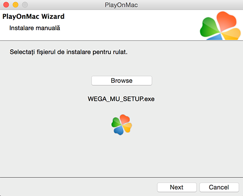243x196 pixels.
Task: Click the red petal of small clover
Action: click(125, 119)
